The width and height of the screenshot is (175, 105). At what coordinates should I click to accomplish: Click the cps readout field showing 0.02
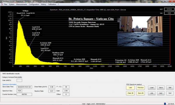coord(169,13)
